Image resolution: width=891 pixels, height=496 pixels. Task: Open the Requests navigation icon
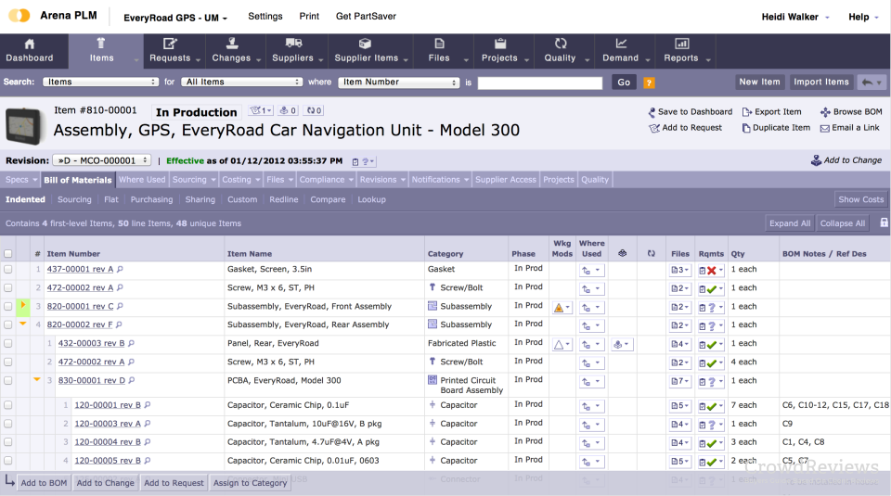coord(170,44)
